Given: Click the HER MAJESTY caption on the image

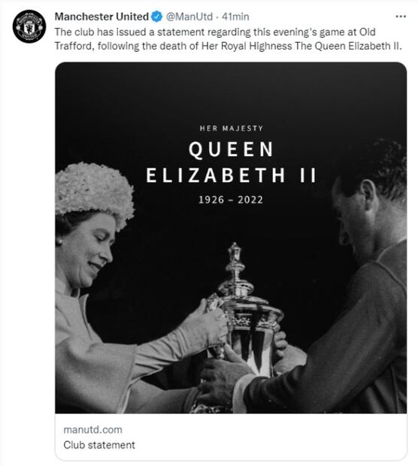Looking at the screenshot, I should coord(232,129).
